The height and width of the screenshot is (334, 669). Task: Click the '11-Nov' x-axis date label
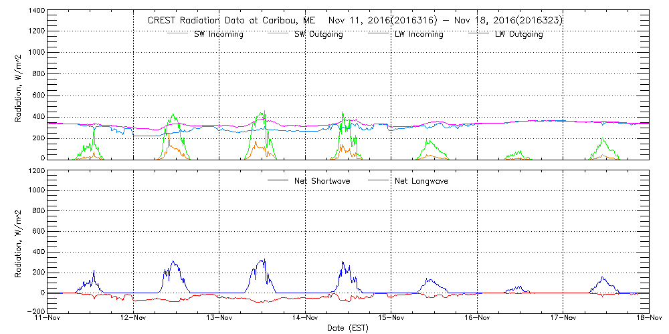pyautogui.click(x=47, y=317)
